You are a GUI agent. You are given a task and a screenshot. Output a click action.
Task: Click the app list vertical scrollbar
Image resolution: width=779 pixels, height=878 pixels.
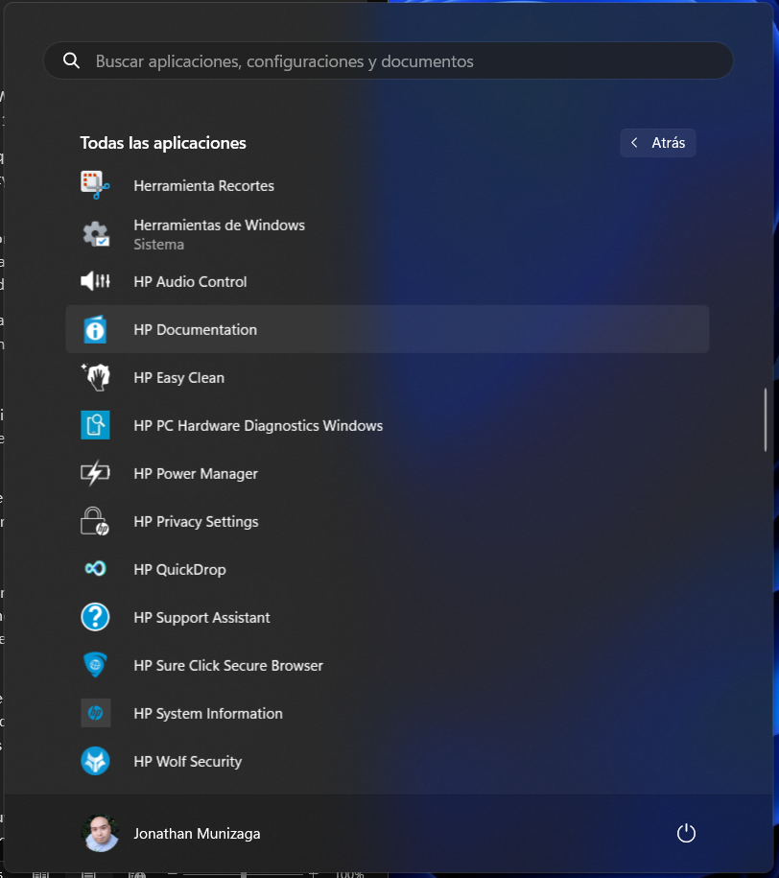(x=765, y=419)
